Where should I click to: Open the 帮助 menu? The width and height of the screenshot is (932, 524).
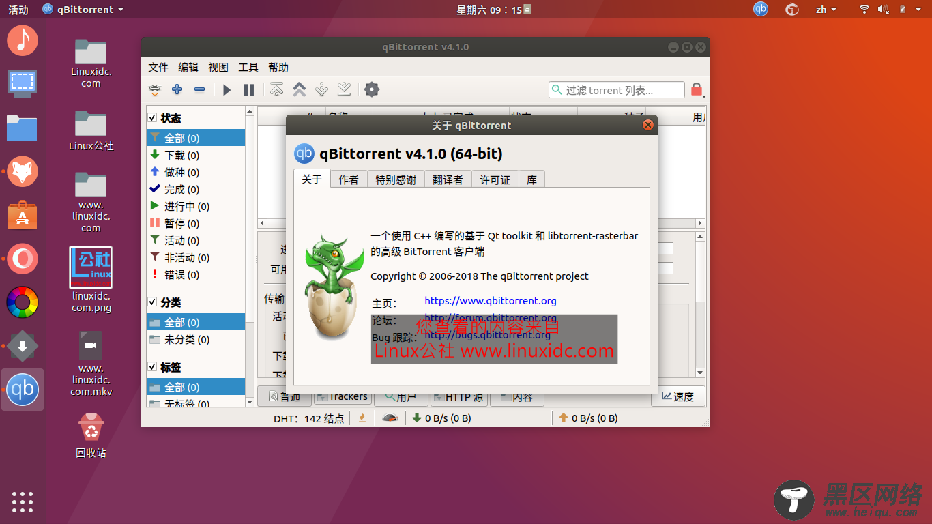(x=278, y=67)
